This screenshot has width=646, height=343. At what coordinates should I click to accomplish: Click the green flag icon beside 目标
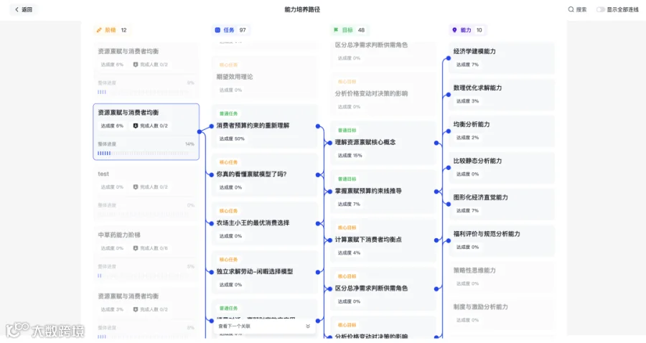(336, 30)
